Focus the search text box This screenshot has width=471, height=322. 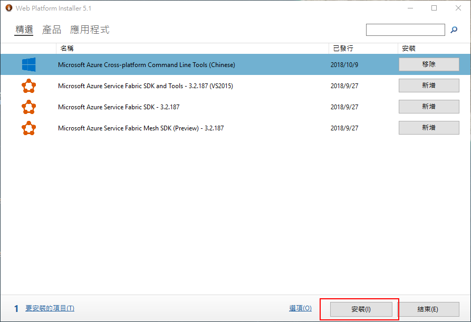coord(405,30)
